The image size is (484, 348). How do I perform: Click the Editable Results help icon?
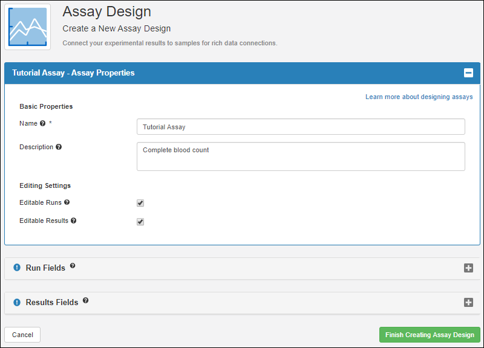[74, 221]
